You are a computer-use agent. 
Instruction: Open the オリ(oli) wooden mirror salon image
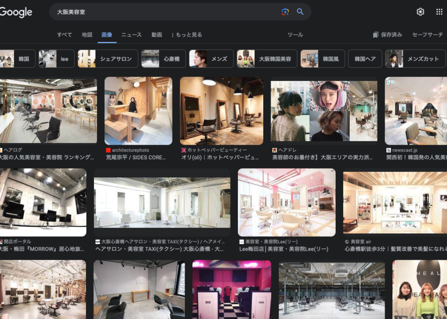[221, 111]
